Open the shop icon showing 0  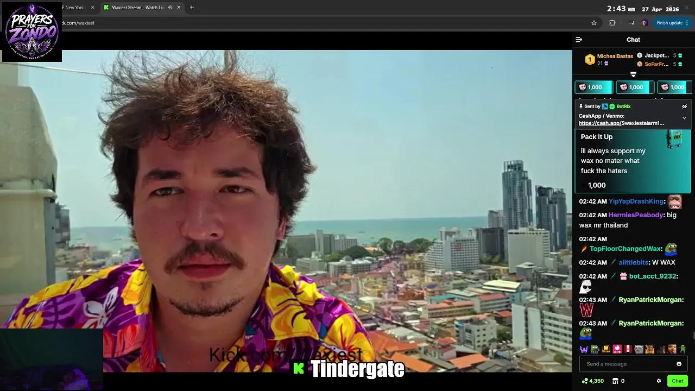618,381
